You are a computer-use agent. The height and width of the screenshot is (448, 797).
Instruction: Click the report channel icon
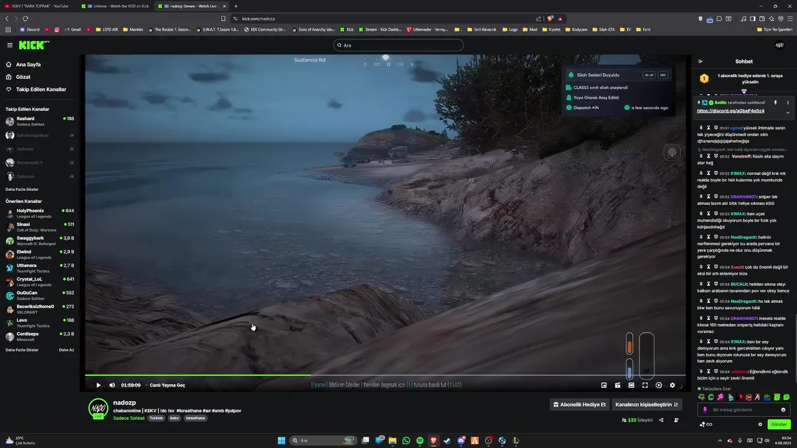676,420
